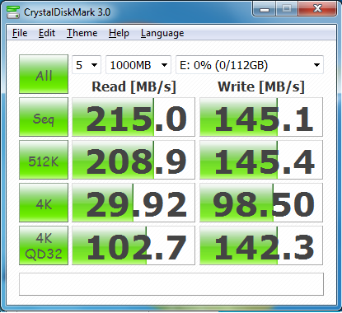Click the Write [MB/s] column header

click(x=261, y=86)
